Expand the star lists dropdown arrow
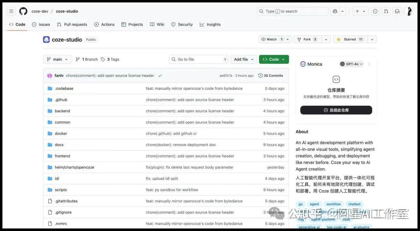Viewport: 420px width, 231px height. point(372,39)
